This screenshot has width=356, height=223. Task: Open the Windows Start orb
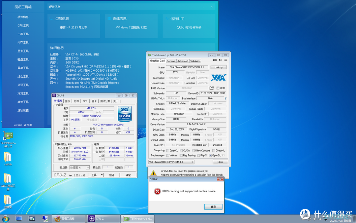[6, 219]
